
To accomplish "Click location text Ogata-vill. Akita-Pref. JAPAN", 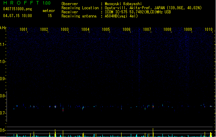I will (x=135, y=8).
